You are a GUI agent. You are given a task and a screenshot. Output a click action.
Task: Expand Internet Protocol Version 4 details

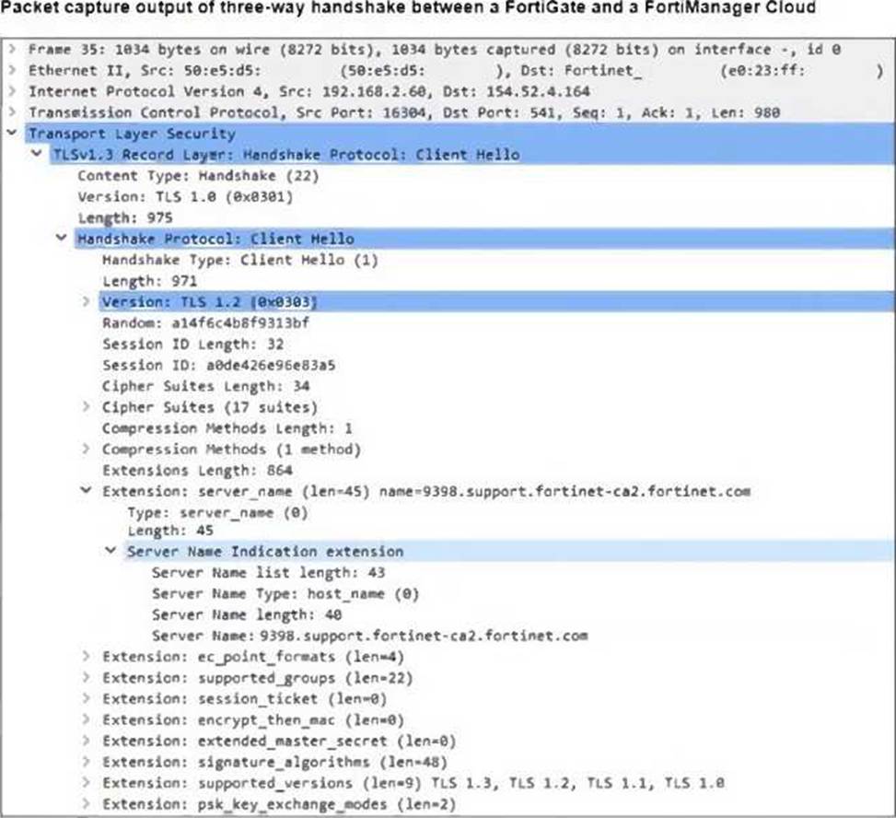[x=11, y=91]
